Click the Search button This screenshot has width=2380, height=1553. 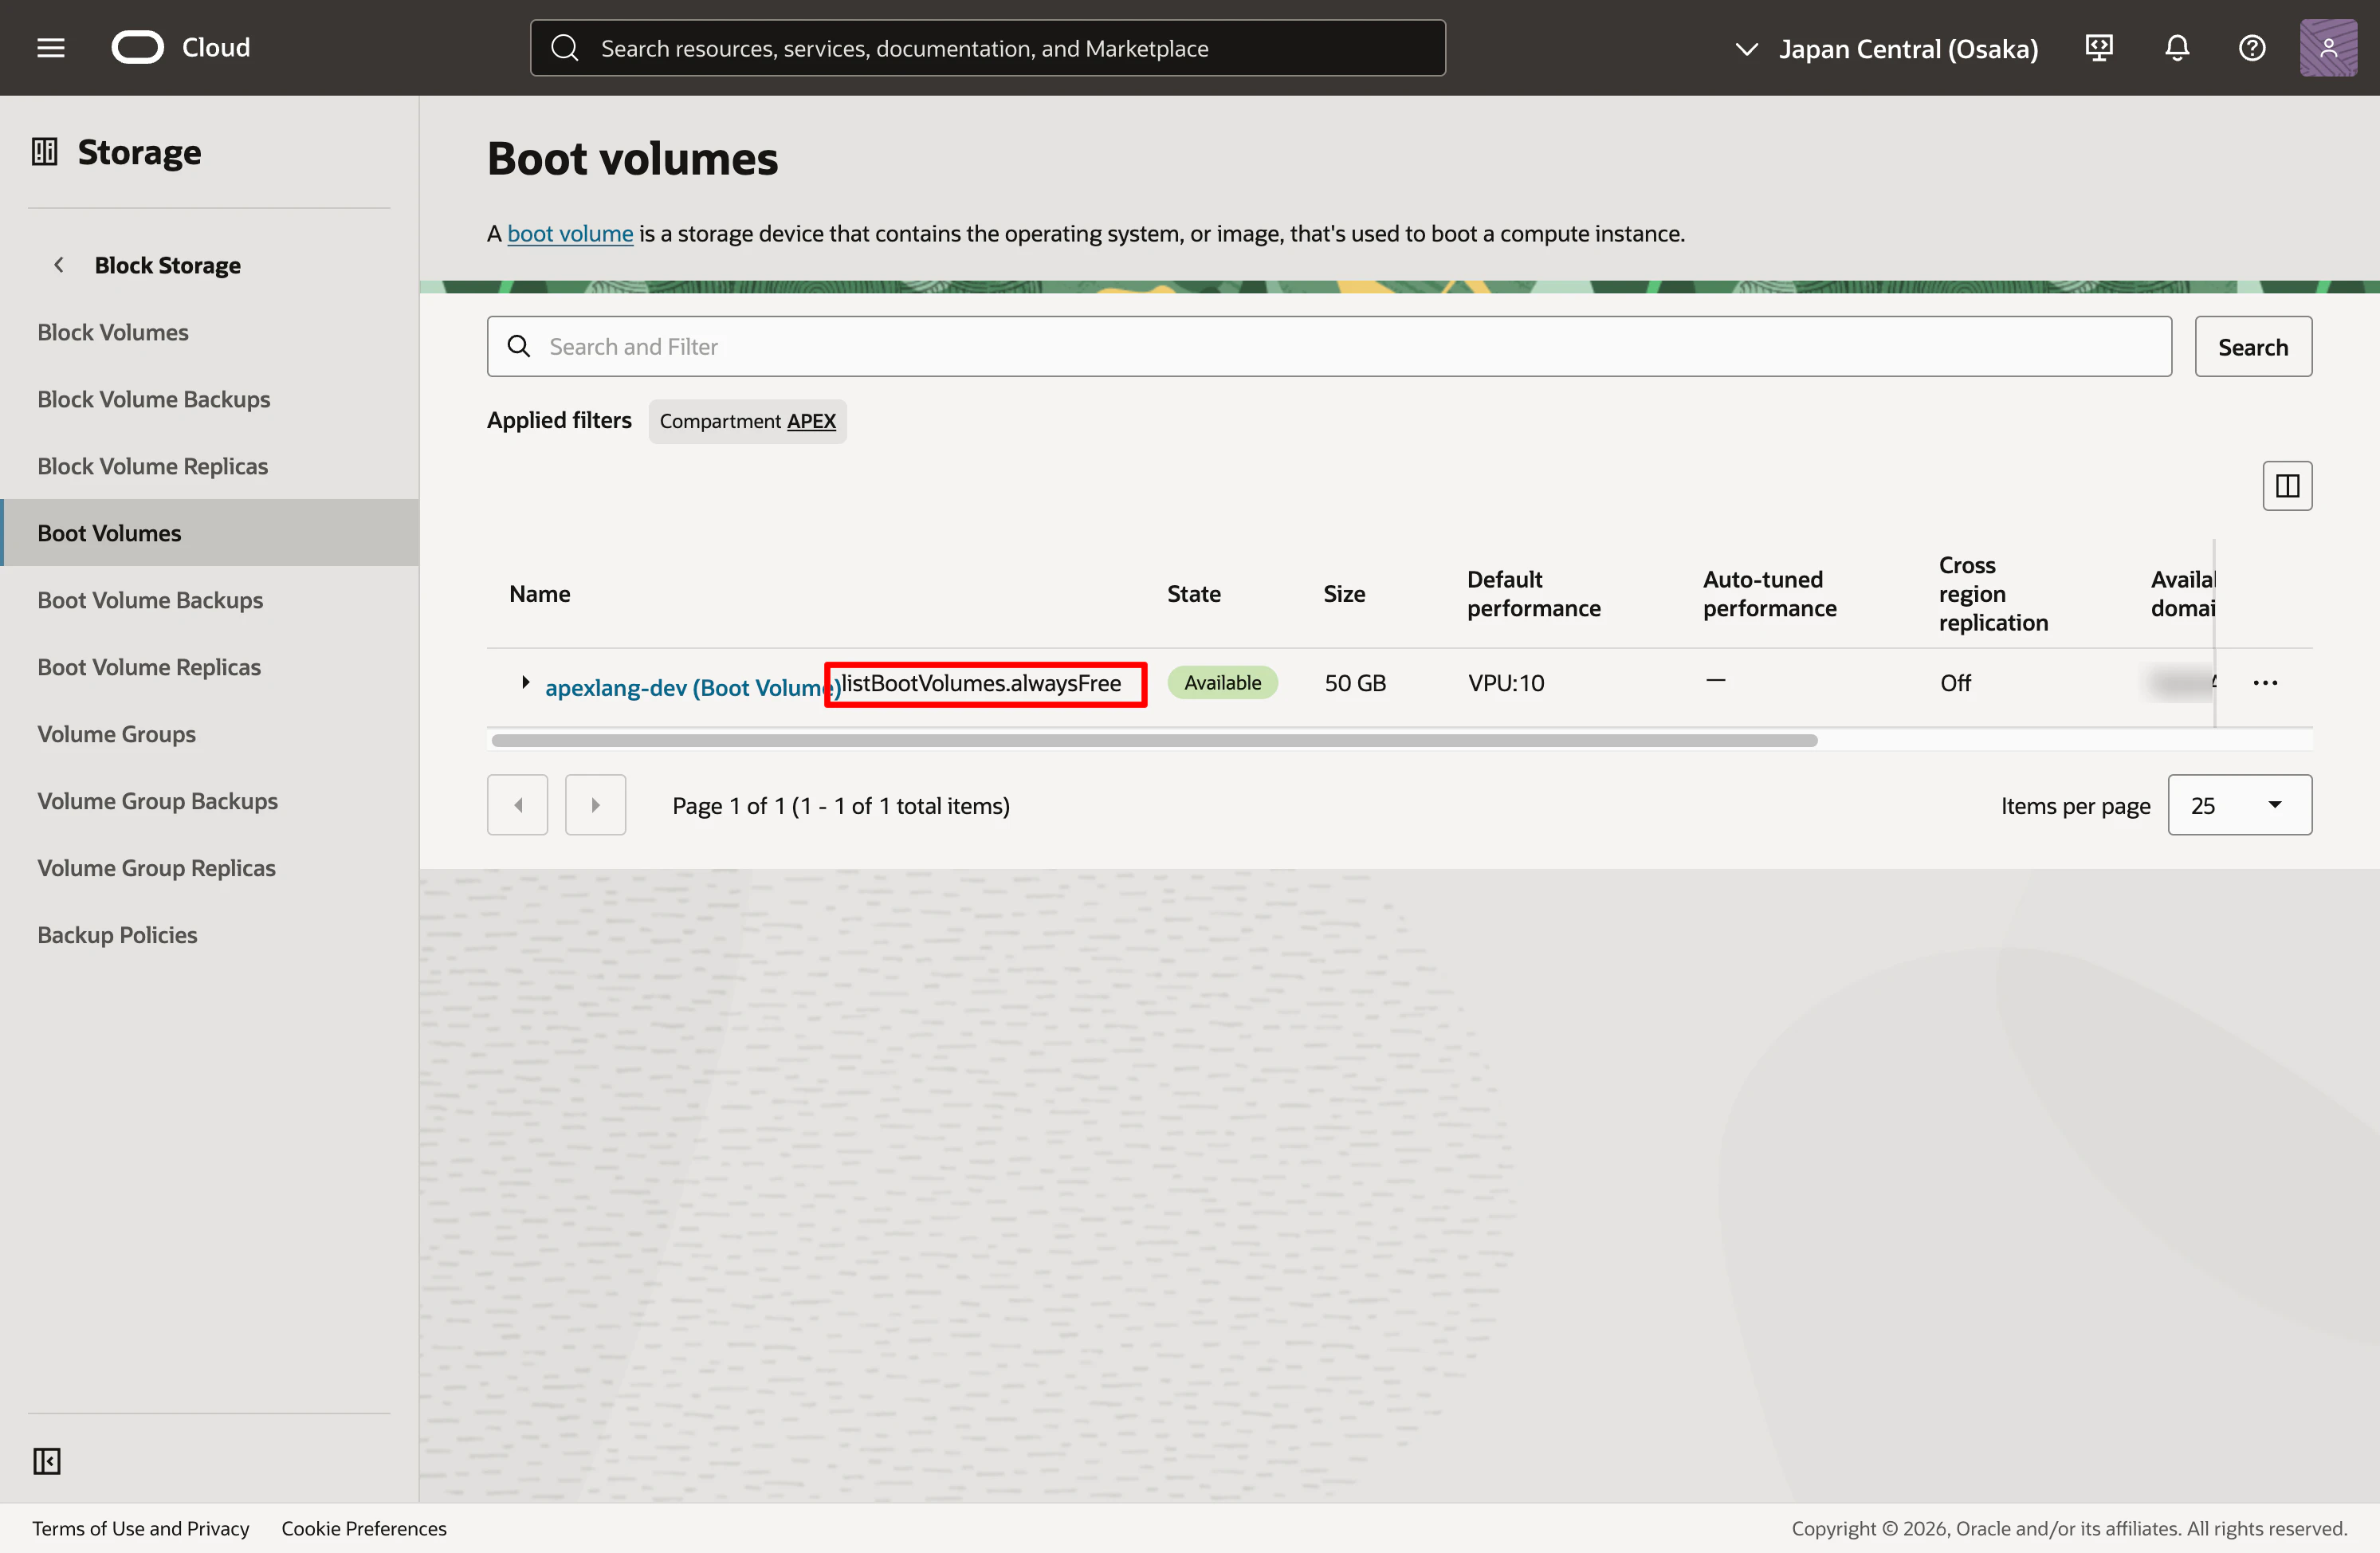[2253, 347]
